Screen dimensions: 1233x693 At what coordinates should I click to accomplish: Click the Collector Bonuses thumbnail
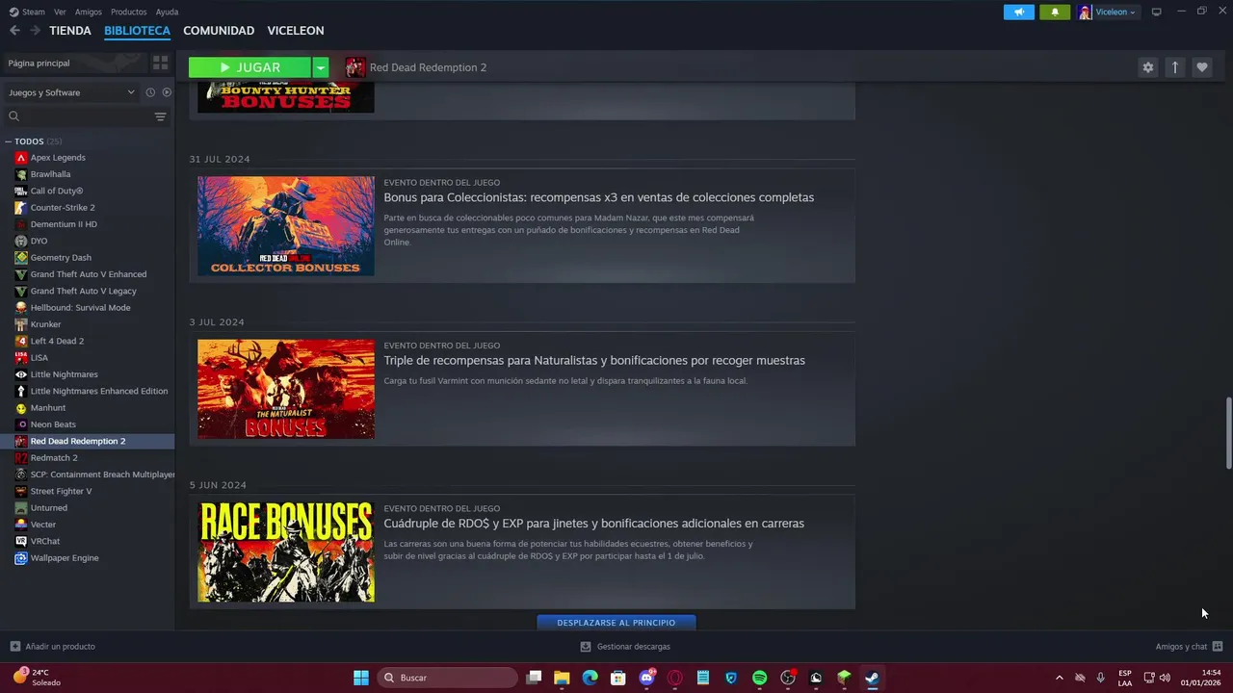286,226
